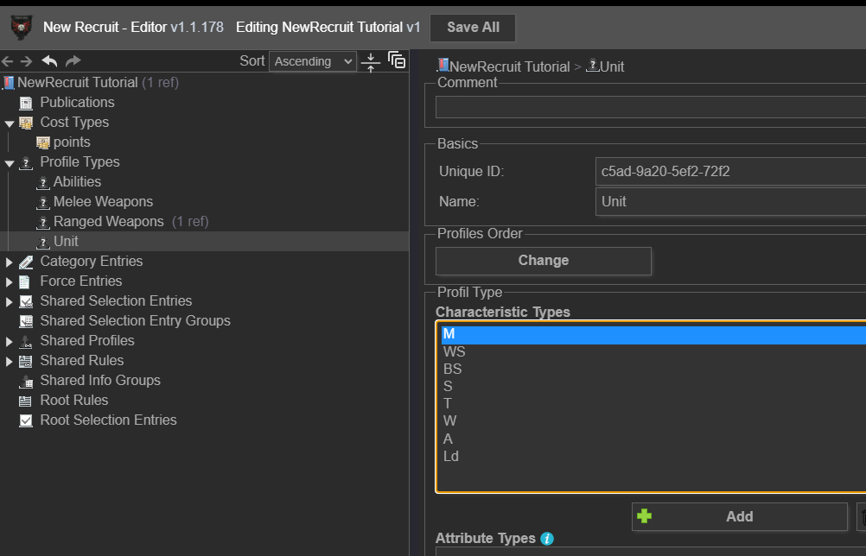Collapse the Profile Types node

(x=10, y=162)
